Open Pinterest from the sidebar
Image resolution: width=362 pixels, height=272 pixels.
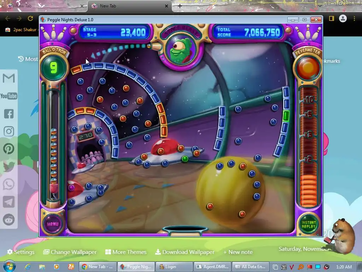pos(9,149)
